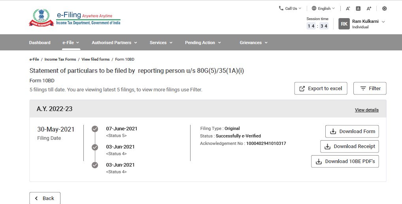Image resolution: width=402 pixels, height=204 pixels.
Task: Click the 07-June-2021 status checkmark icon
Action: [x=95, y=129]
